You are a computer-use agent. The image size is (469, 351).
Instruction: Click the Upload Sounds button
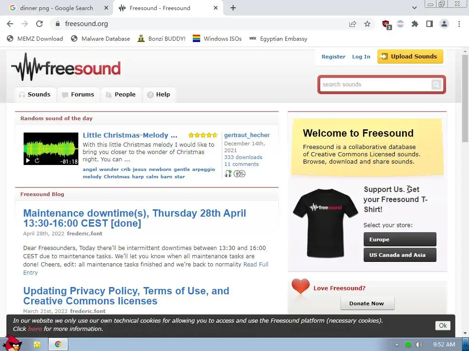(x=410, y=56)
